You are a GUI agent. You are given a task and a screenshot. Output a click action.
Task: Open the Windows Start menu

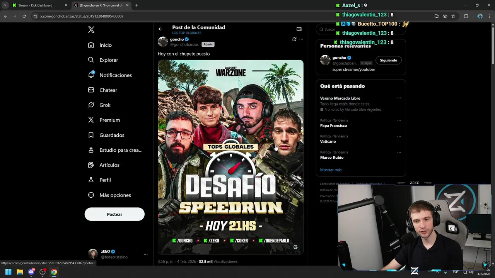8,272
